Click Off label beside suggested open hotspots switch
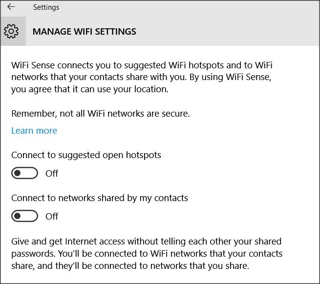The width and height of the screenshot is (320, 284). point(52,173)
